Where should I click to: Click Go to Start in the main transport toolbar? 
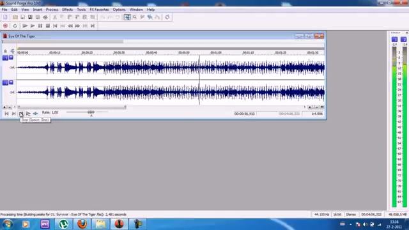pos(55,26)
